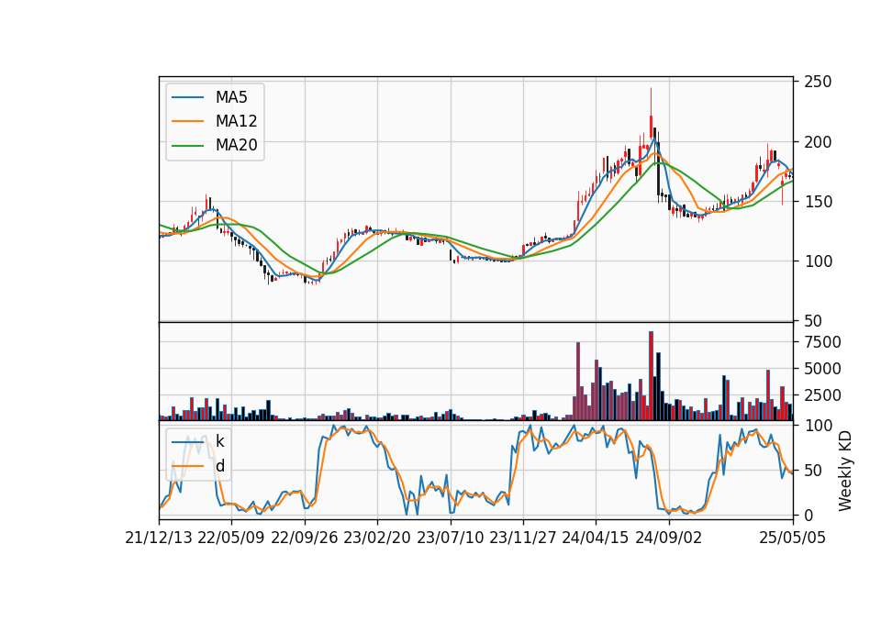Image resolution: width=881 pixels, height=633 pixels.
Task: Click the MA5 legend label
Action: click(x=231, y=97)
